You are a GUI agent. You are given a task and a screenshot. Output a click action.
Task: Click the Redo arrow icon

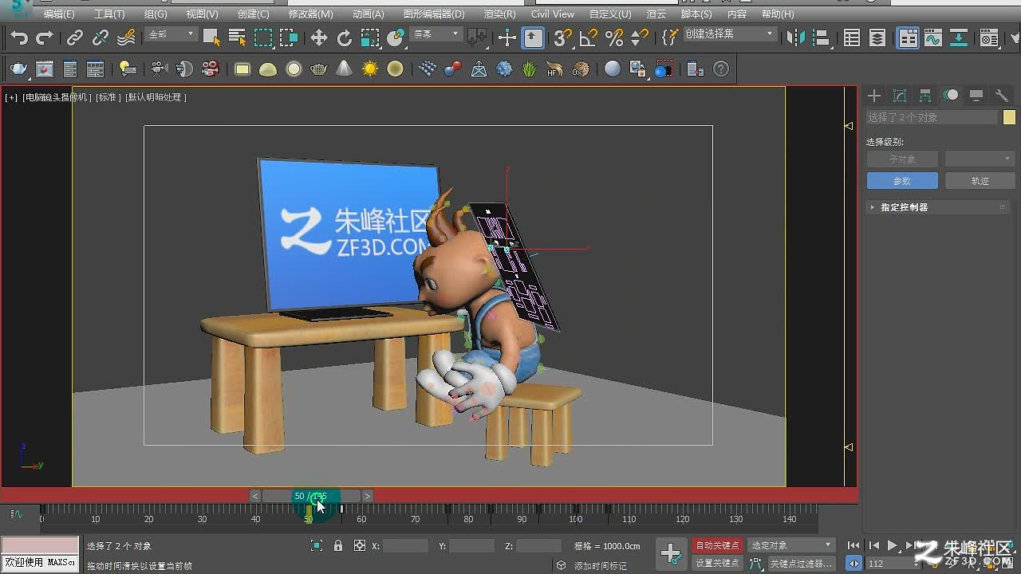tap(45, 37)
